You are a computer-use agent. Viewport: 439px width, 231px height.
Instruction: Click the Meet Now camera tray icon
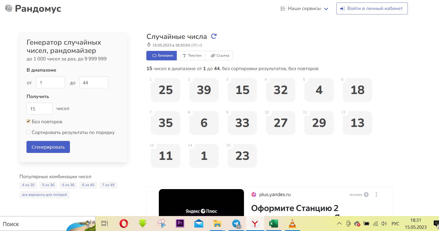(x=348, y=224)
